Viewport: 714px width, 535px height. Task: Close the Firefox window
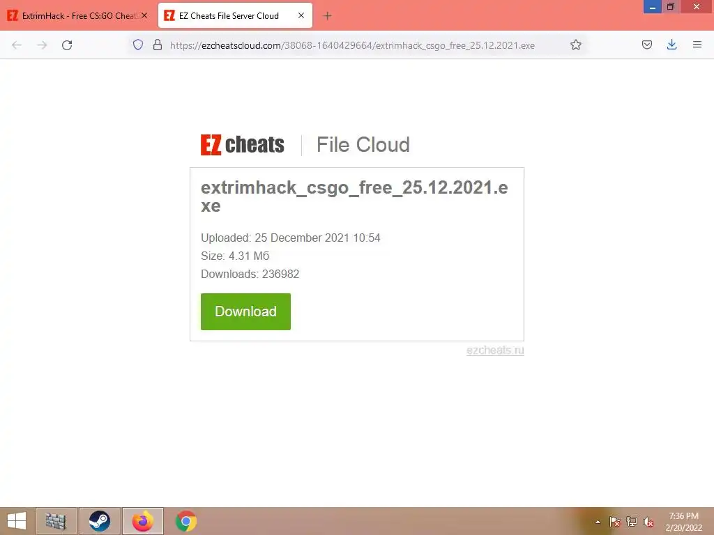tap(697, 7)
